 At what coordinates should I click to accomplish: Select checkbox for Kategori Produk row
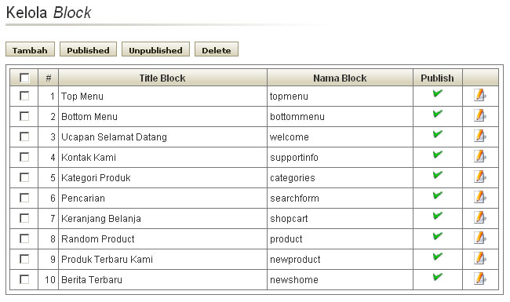(x=24, y=177)
